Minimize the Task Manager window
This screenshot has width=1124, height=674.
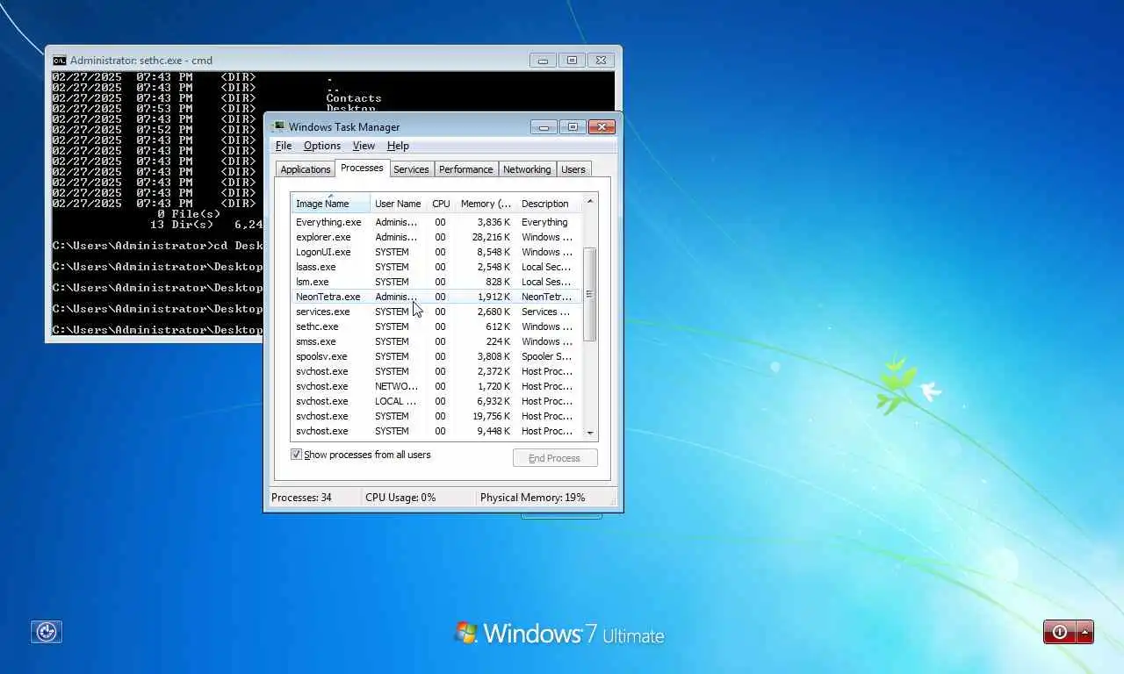(544, 126)
